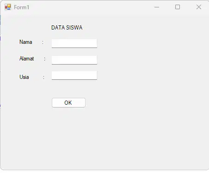Click the colon next to Nama

tap(43, 42)
